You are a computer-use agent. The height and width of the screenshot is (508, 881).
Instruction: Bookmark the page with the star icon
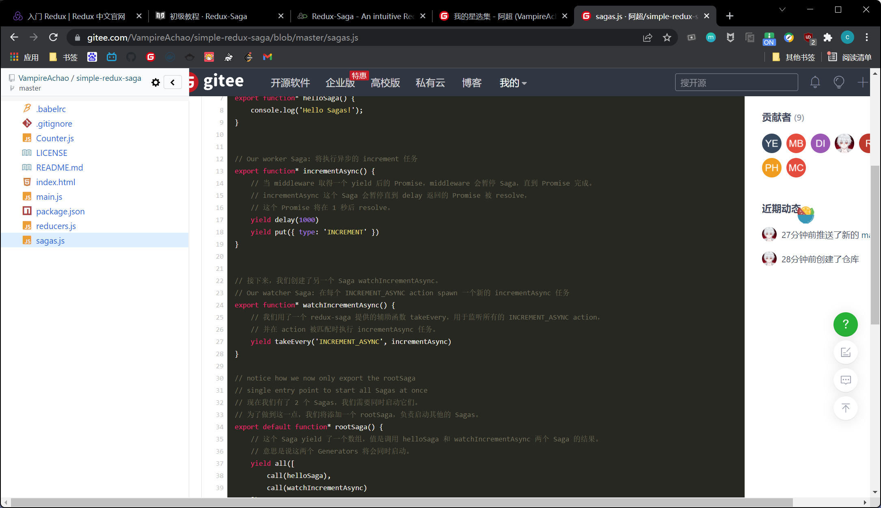click(x=667, y=38)
